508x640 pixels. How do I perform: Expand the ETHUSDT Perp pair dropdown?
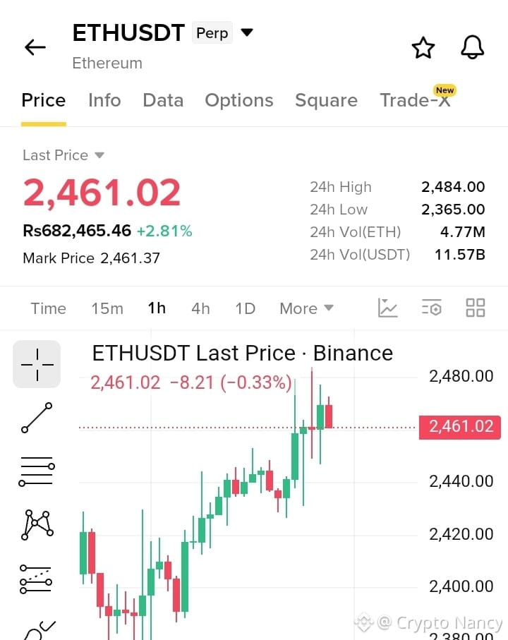pos(247,32)
